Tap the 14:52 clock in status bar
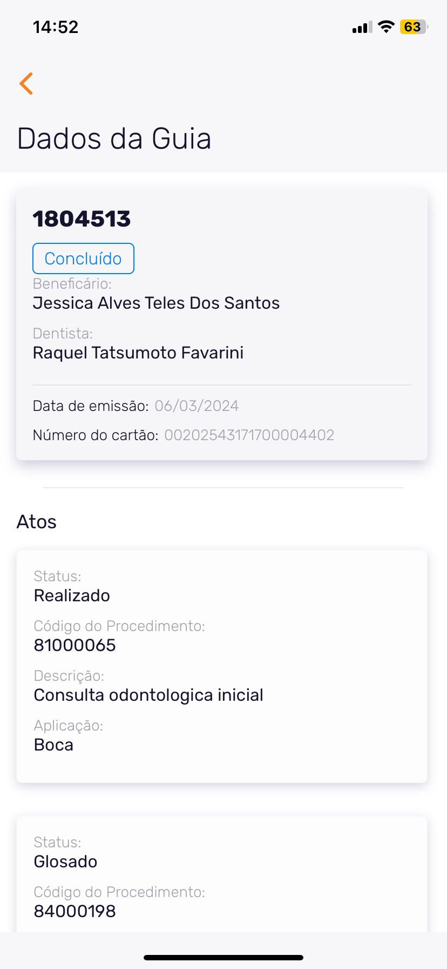Screen dimensions: 447x969 (x=56, y=27)
